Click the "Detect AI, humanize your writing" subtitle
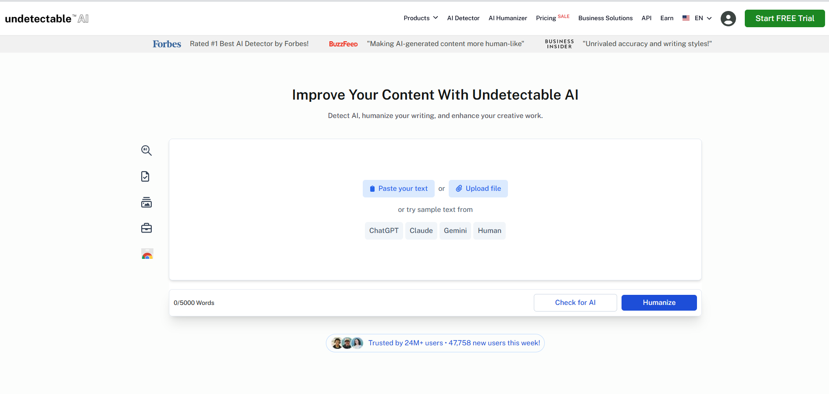Image resolution: width=829 pixels, height=394 pixels. [x=435, y=116]
